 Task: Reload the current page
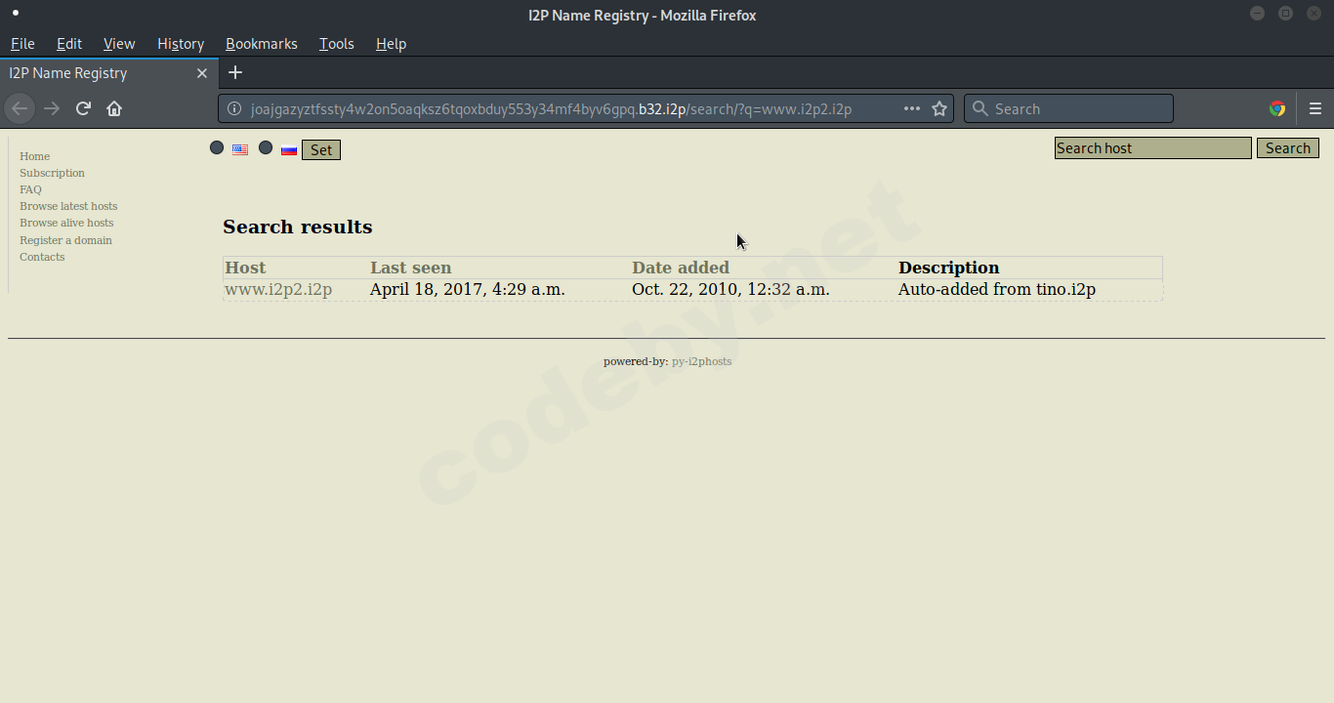[x=83, y=108]
